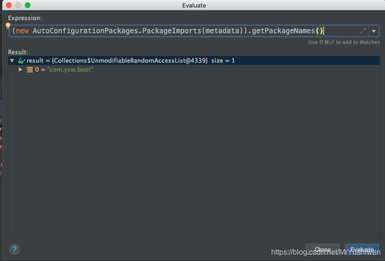Expand the element 0 node

pyautogui.click(x=21, y=70)
